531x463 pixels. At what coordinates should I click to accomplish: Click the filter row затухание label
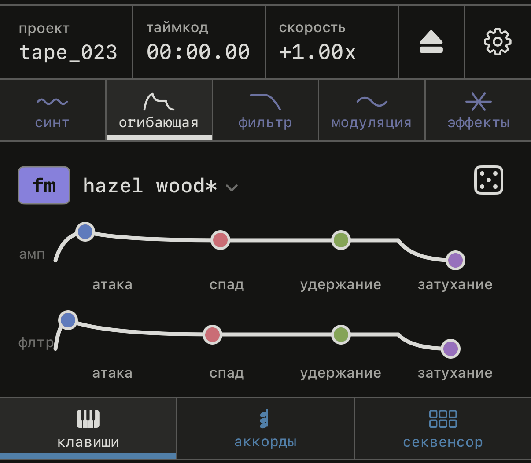pyautogui.click(x=455, y=373)
